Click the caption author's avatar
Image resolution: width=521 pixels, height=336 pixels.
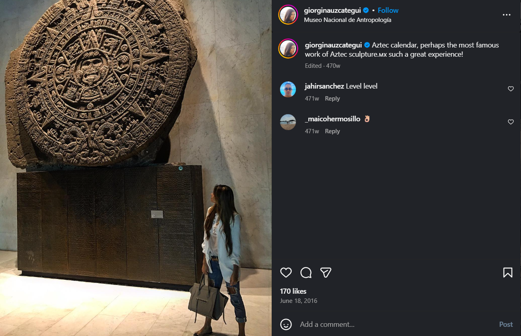pyautogui.click(x=288, y=48)
